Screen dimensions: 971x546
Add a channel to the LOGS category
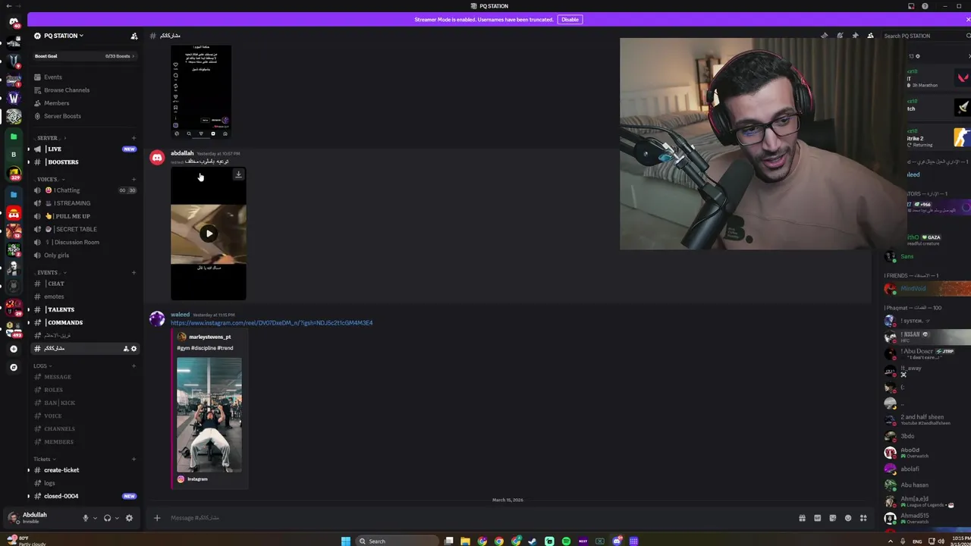[134, 366]
